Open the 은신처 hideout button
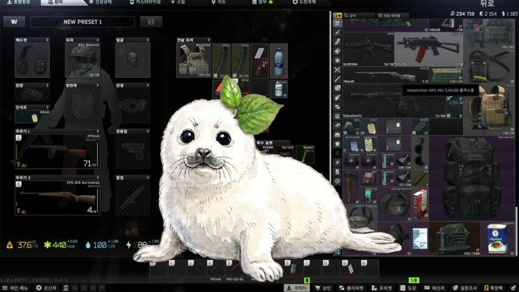Screen dimensions: 519x292 [x=46, y=288]
